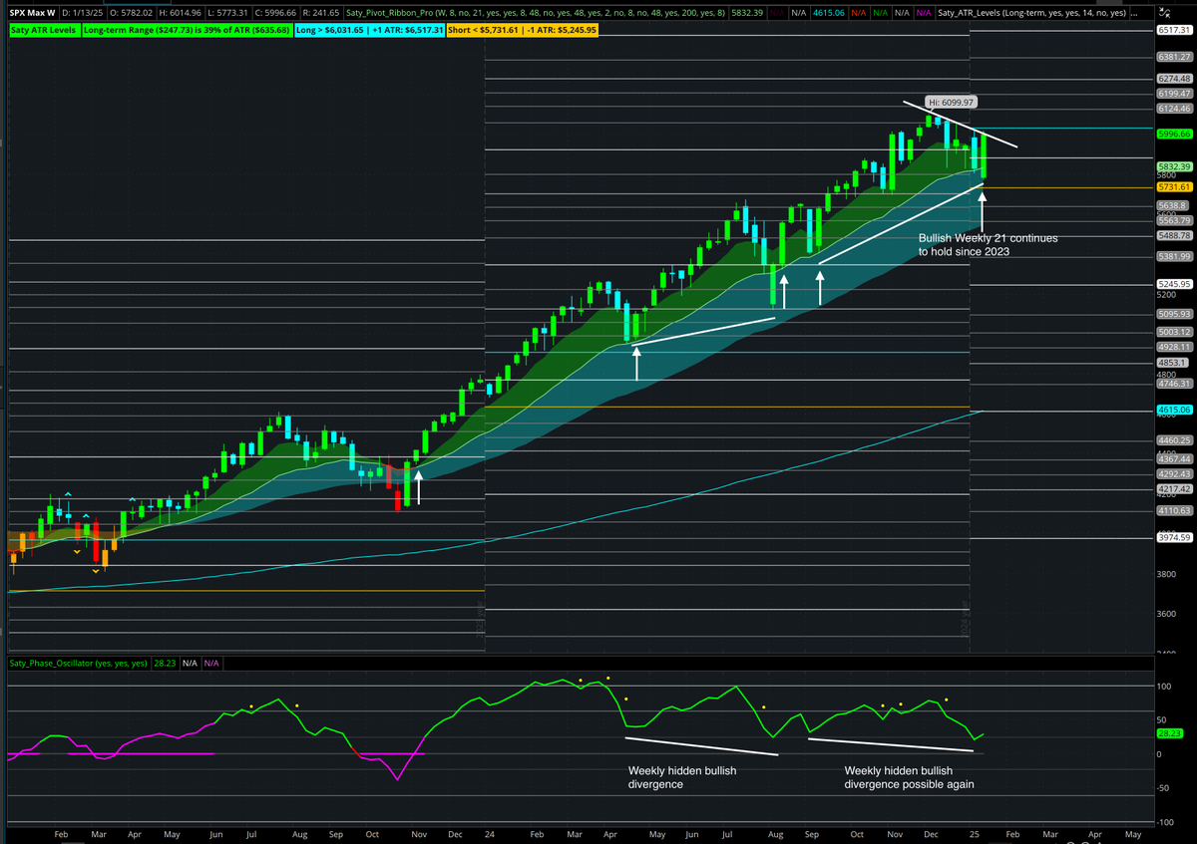Click the 28.23 oscillator value chip
The height and width of the screenshot is (844, 1197).
(166, 663)
